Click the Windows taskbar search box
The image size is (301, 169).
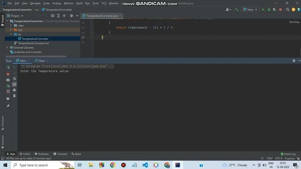click(43, 165)
